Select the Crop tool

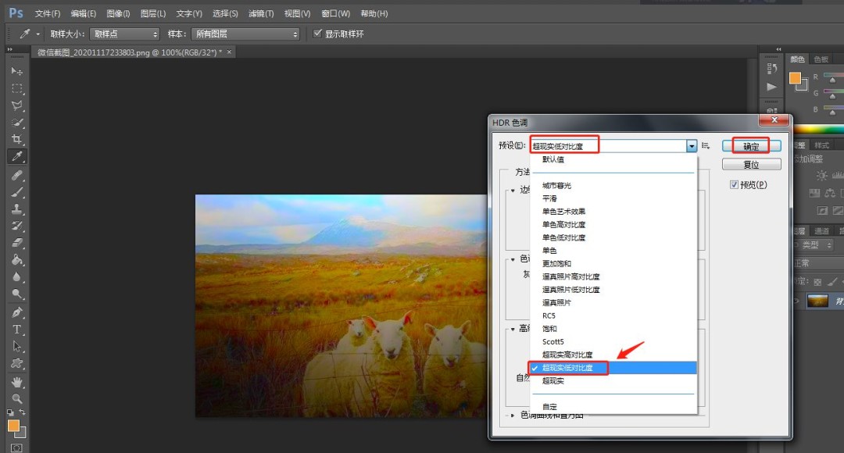coord(16,139)
